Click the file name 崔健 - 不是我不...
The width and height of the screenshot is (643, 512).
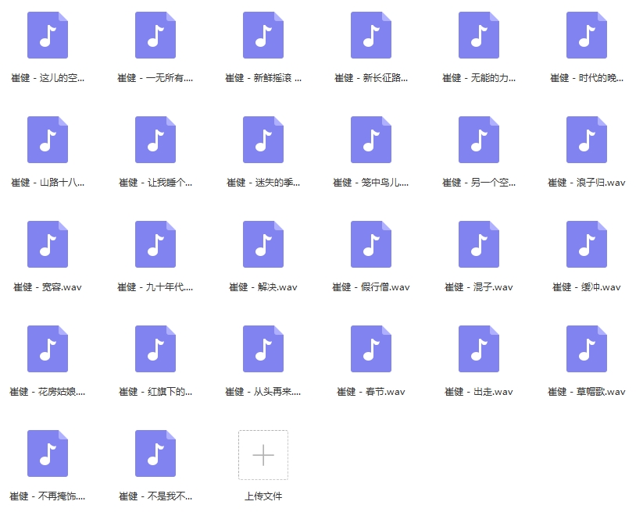pos(155,496)
